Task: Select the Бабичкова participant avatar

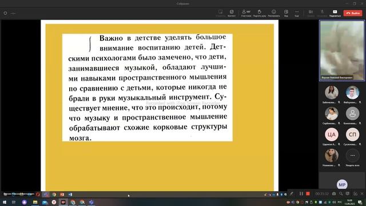Action: 332,93
